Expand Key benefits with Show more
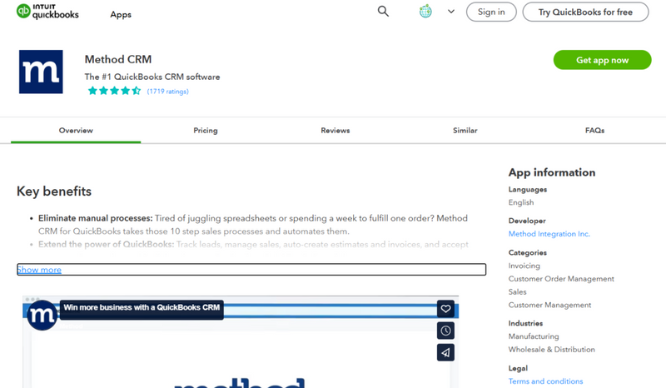 click(x=39, y=270)
